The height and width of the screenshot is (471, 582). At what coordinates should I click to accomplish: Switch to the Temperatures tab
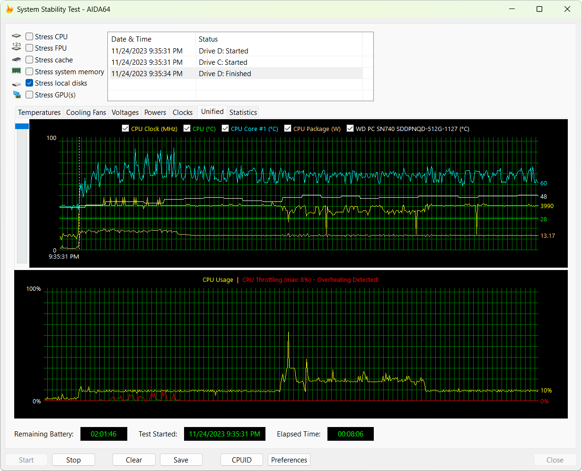[39, 113]
